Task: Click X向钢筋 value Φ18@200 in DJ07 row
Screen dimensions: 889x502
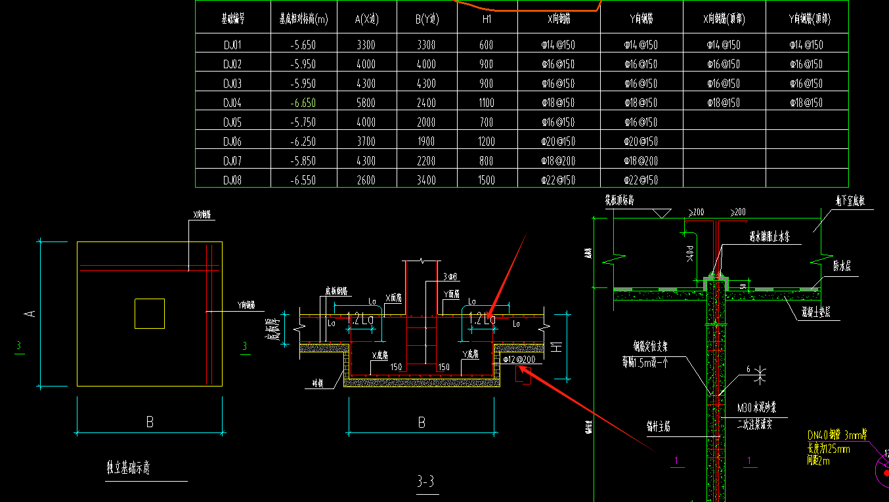Action: pyautogui.click(x=558, y=161)
